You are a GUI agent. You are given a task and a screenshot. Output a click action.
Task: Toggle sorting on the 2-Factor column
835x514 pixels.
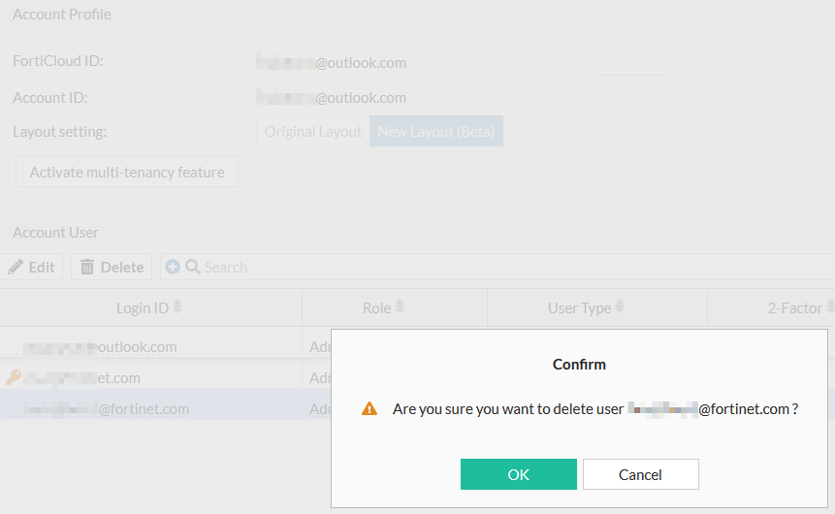829,307
